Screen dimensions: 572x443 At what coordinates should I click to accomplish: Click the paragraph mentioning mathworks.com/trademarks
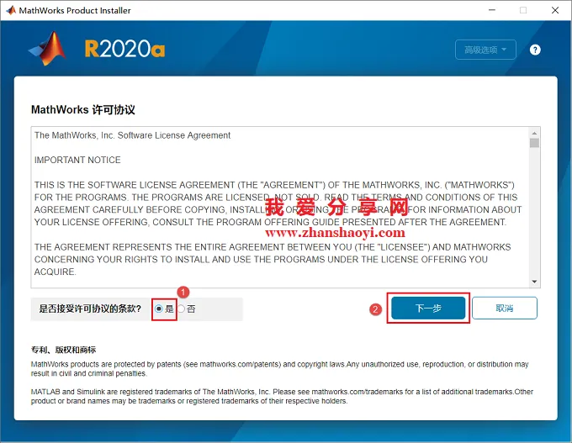pos(282,396)
